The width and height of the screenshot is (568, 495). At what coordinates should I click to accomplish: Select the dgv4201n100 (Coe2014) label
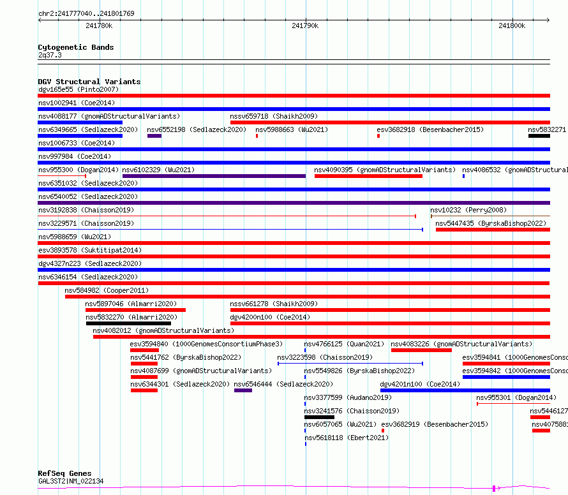point(420,384)
